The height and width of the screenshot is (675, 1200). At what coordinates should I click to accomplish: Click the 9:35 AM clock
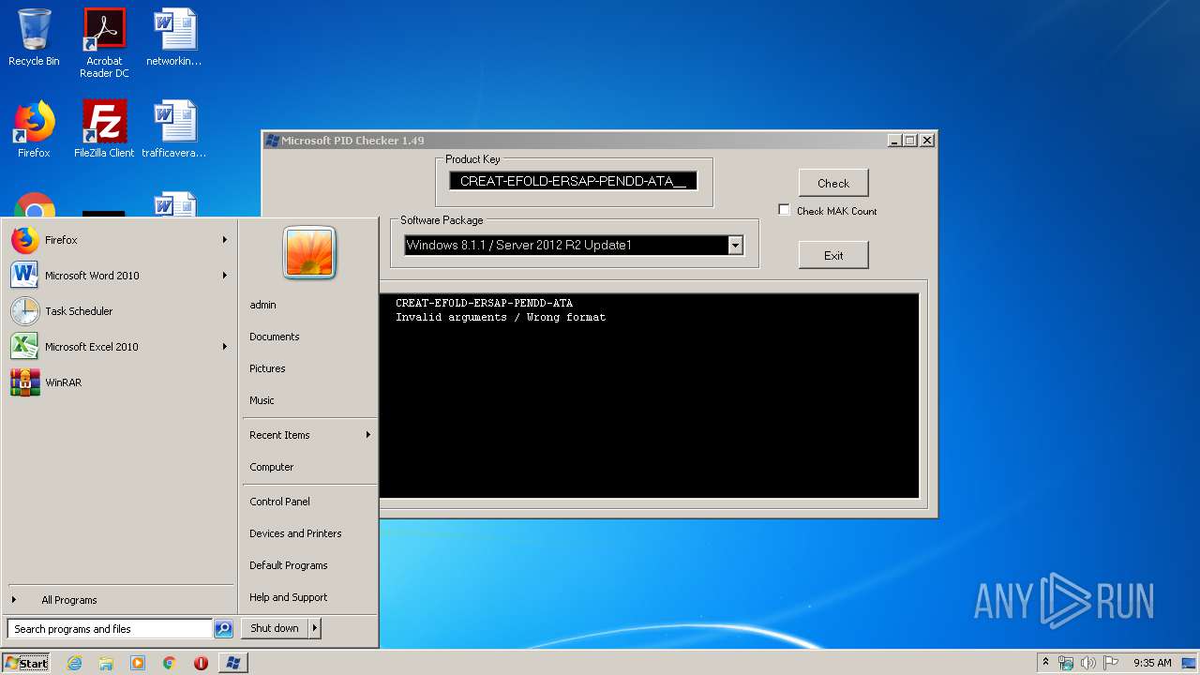pos(1152,663)
